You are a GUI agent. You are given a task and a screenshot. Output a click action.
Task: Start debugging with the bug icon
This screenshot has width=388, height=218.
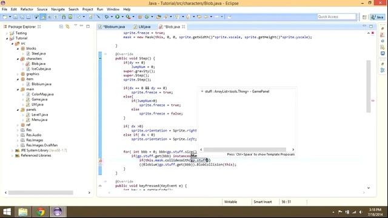[107, 17]
